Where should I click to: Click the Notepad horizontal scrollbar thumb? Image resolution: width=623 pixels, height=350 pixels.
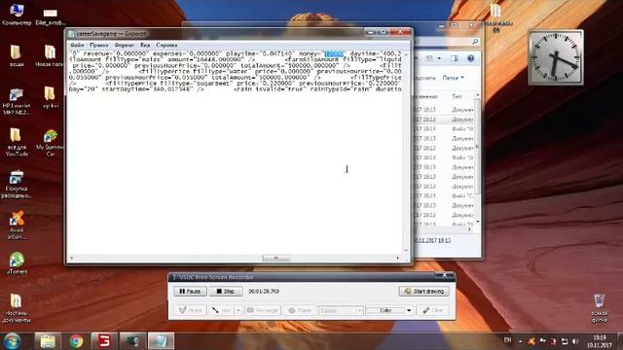pyautogui.click(x=276, y=259)
